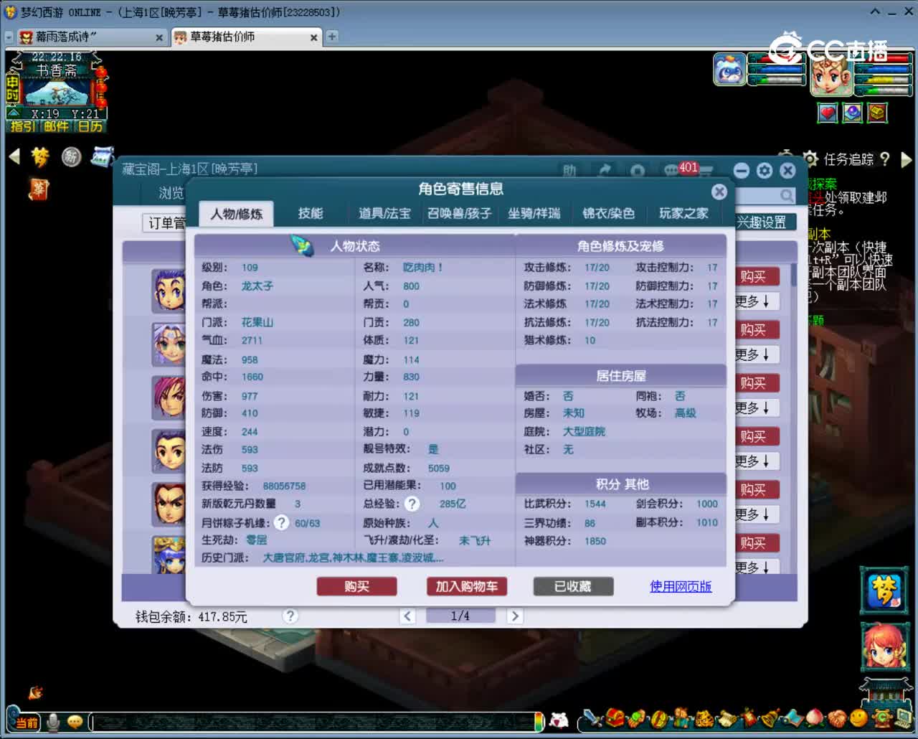Switch to the 技能 tab
Viewport: 918px width, 739px height.
coord(311,214)
